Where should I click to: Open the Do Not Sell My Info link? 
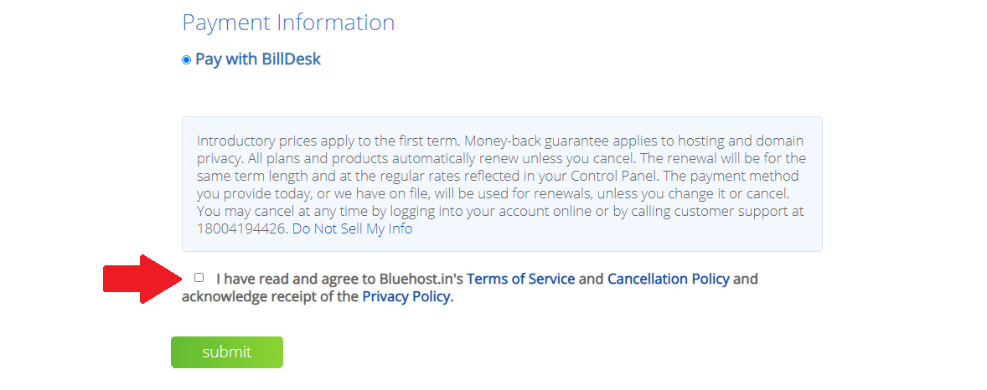coord(352,228)
